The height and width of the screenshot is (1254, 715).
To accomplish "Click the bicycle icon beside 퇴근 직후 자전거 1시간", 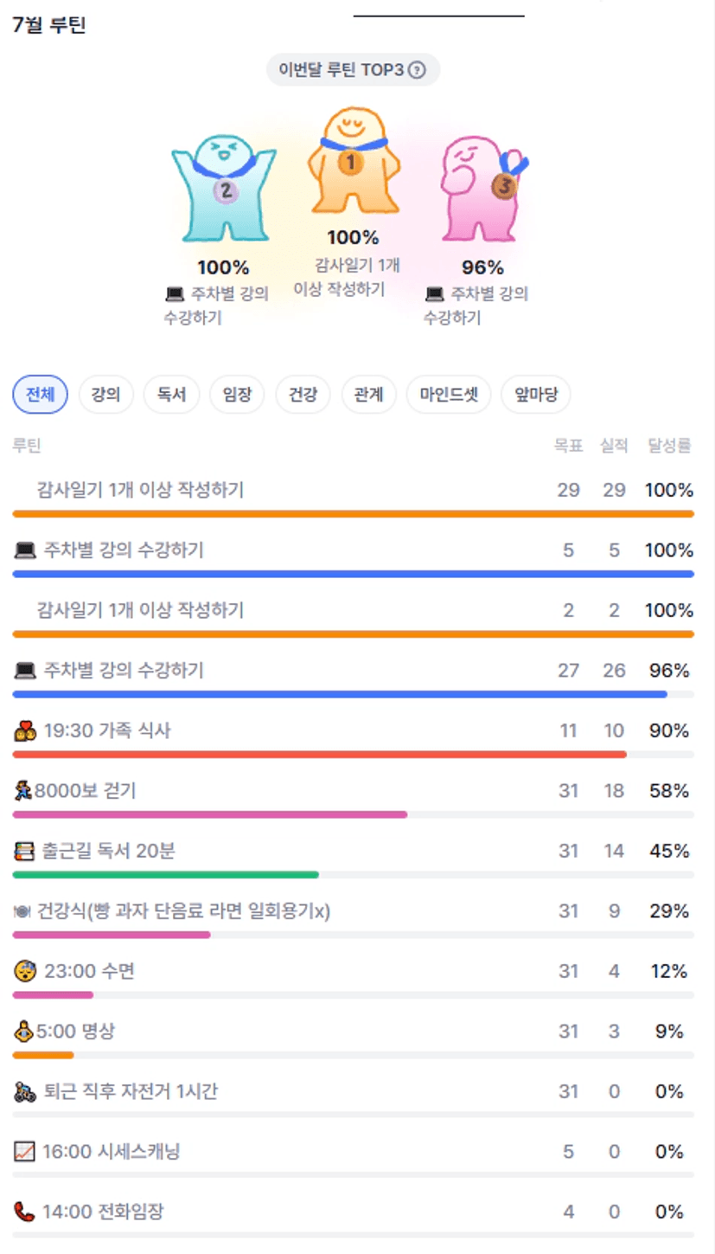I will point(25,1092).
